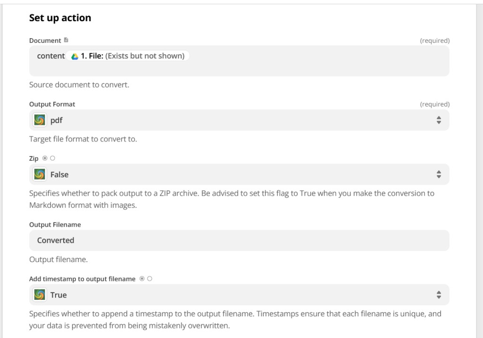This screenshot has width=483, height=338.
Task: Select the first radio button beside Zip
Action: [45, 158]
